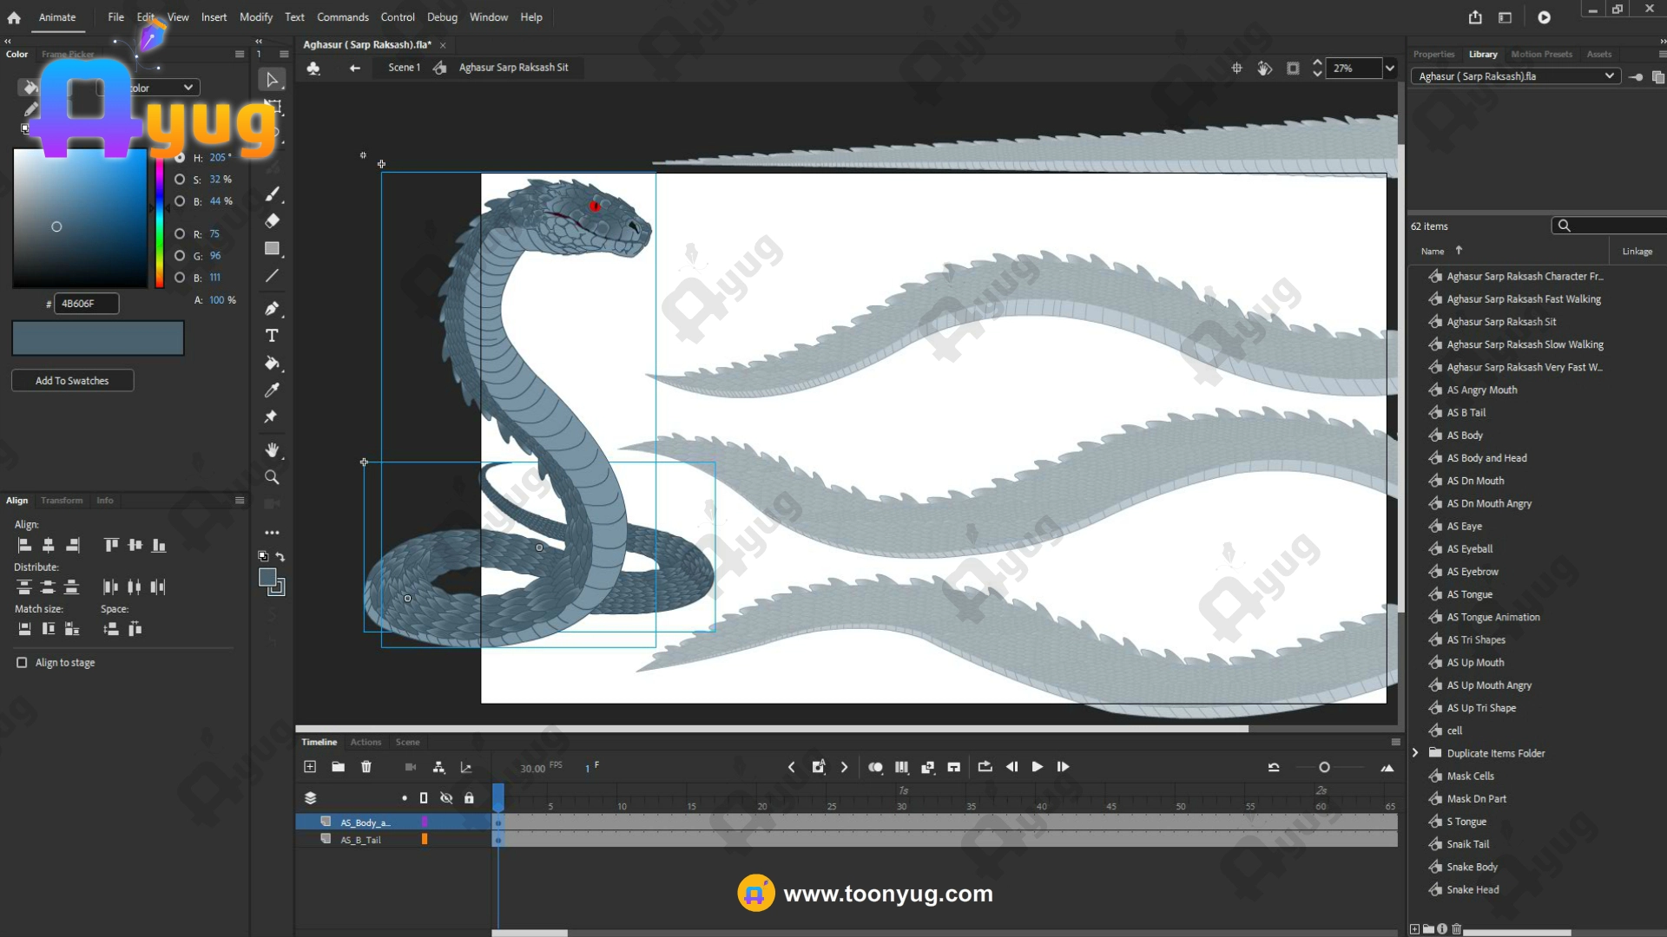Click the current color preview swatch
The width and height of the screenshot is (1667, 937).
97,338
